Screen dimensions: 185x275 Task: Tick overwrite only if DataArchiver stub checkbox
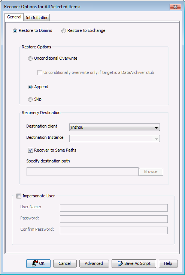pos(40,73)
